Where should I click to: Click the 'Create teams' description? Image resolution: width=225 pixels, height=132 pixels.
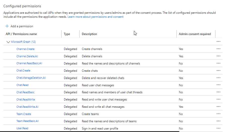(90, 114)
